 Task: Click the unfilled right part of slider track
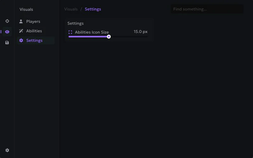[129, 37]
